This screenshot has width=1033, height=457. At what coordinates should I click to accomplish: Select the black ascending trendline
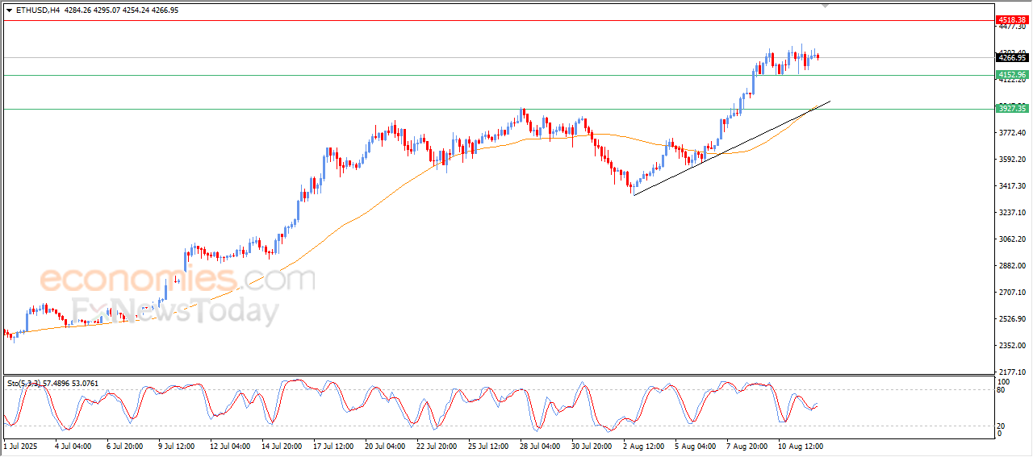tap(730, 148)
